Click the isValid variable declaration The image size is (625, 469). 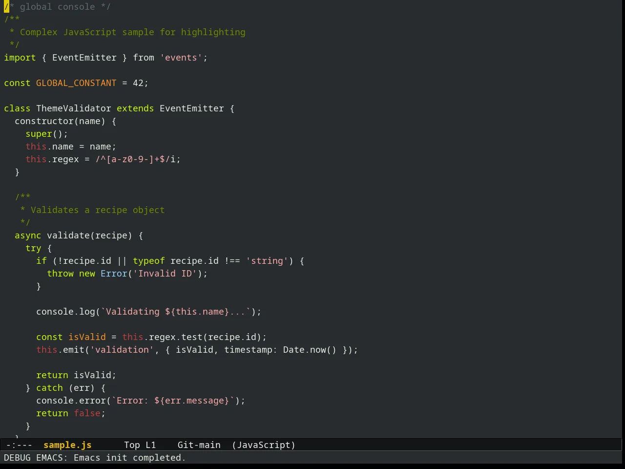tap(87, 337)
